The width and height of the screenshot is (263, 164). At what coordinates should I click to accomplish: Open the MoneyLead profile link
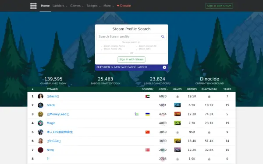[x=58, y=114]
